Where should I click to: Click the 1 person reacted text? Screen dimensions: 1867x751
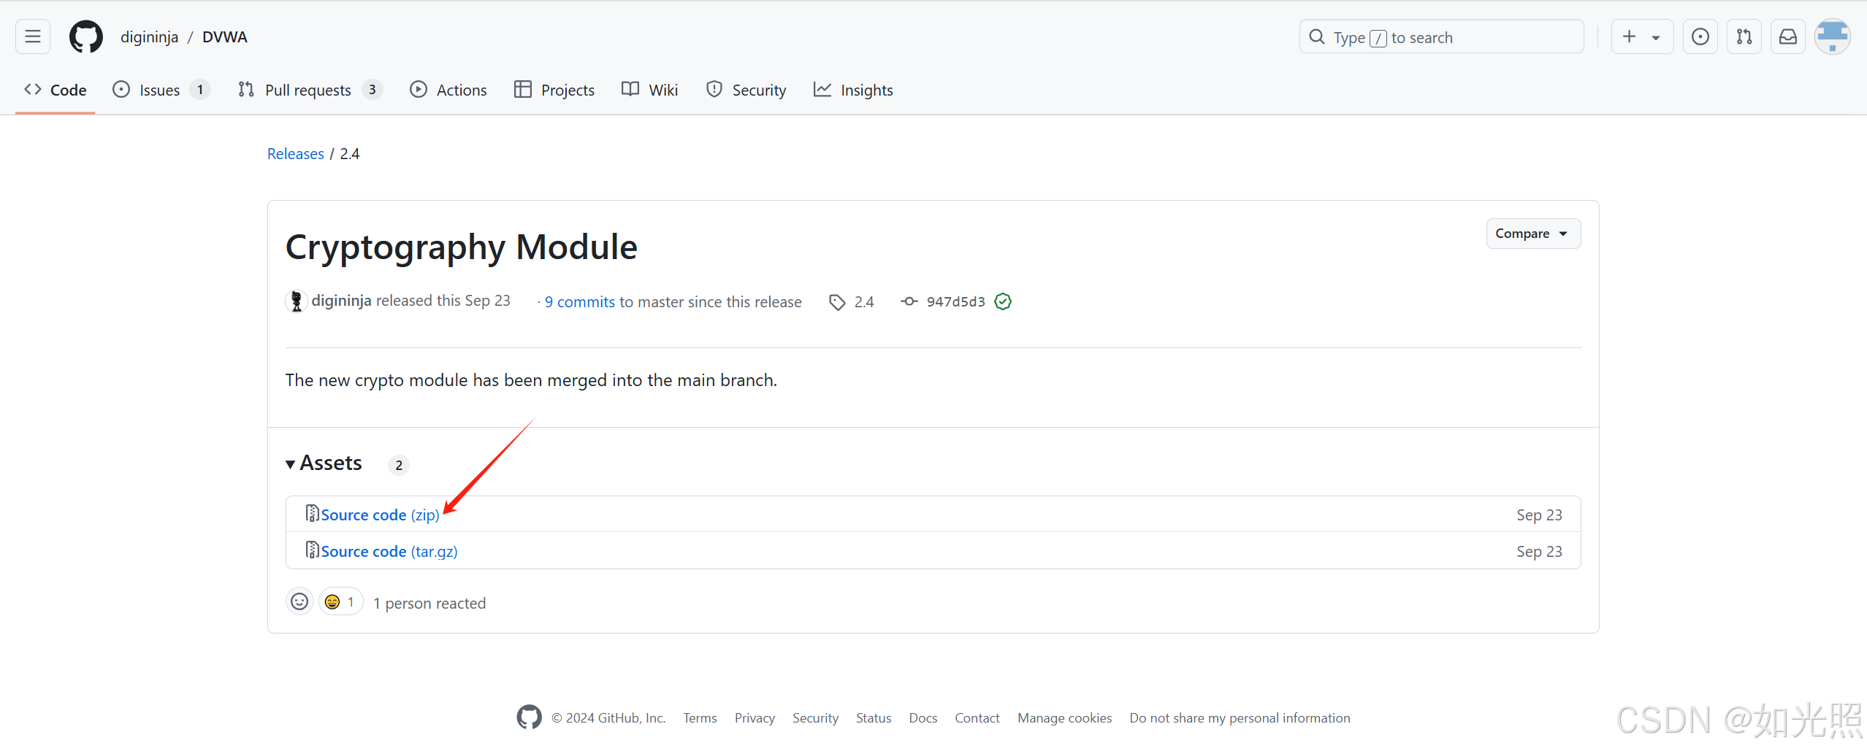pyautogui.click(x=429, y=604)
